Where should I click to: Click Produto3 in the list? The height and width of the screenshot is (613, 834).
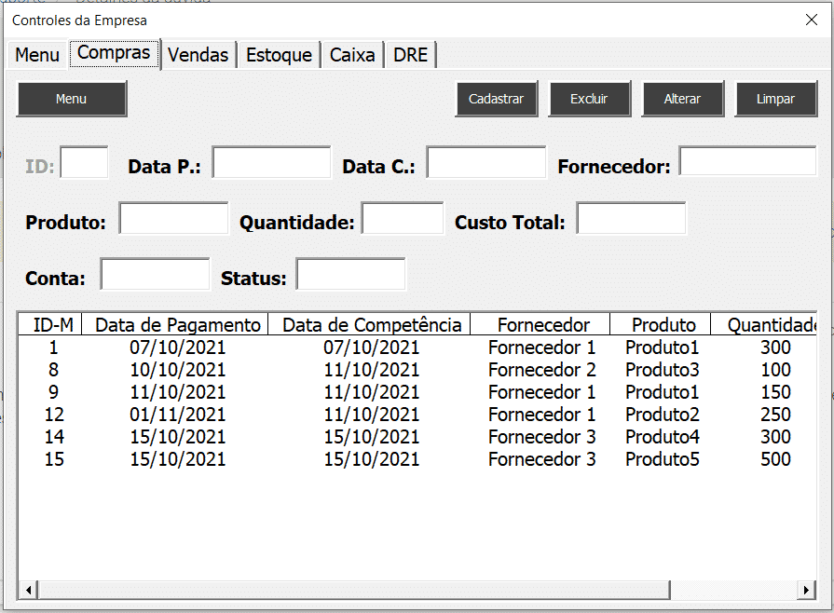click(663, 370)
